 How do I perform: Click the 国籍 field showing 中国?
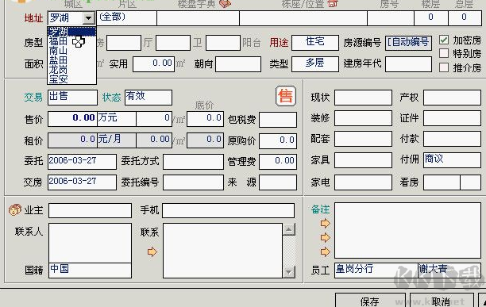point(91,271)
